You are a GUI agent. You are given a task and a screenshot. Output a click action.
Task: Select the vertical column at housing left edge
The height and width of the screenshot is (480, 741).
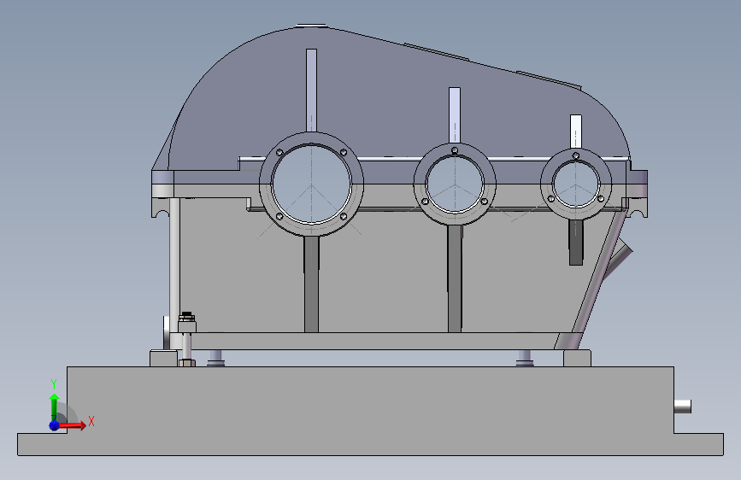tap(174, 265)
